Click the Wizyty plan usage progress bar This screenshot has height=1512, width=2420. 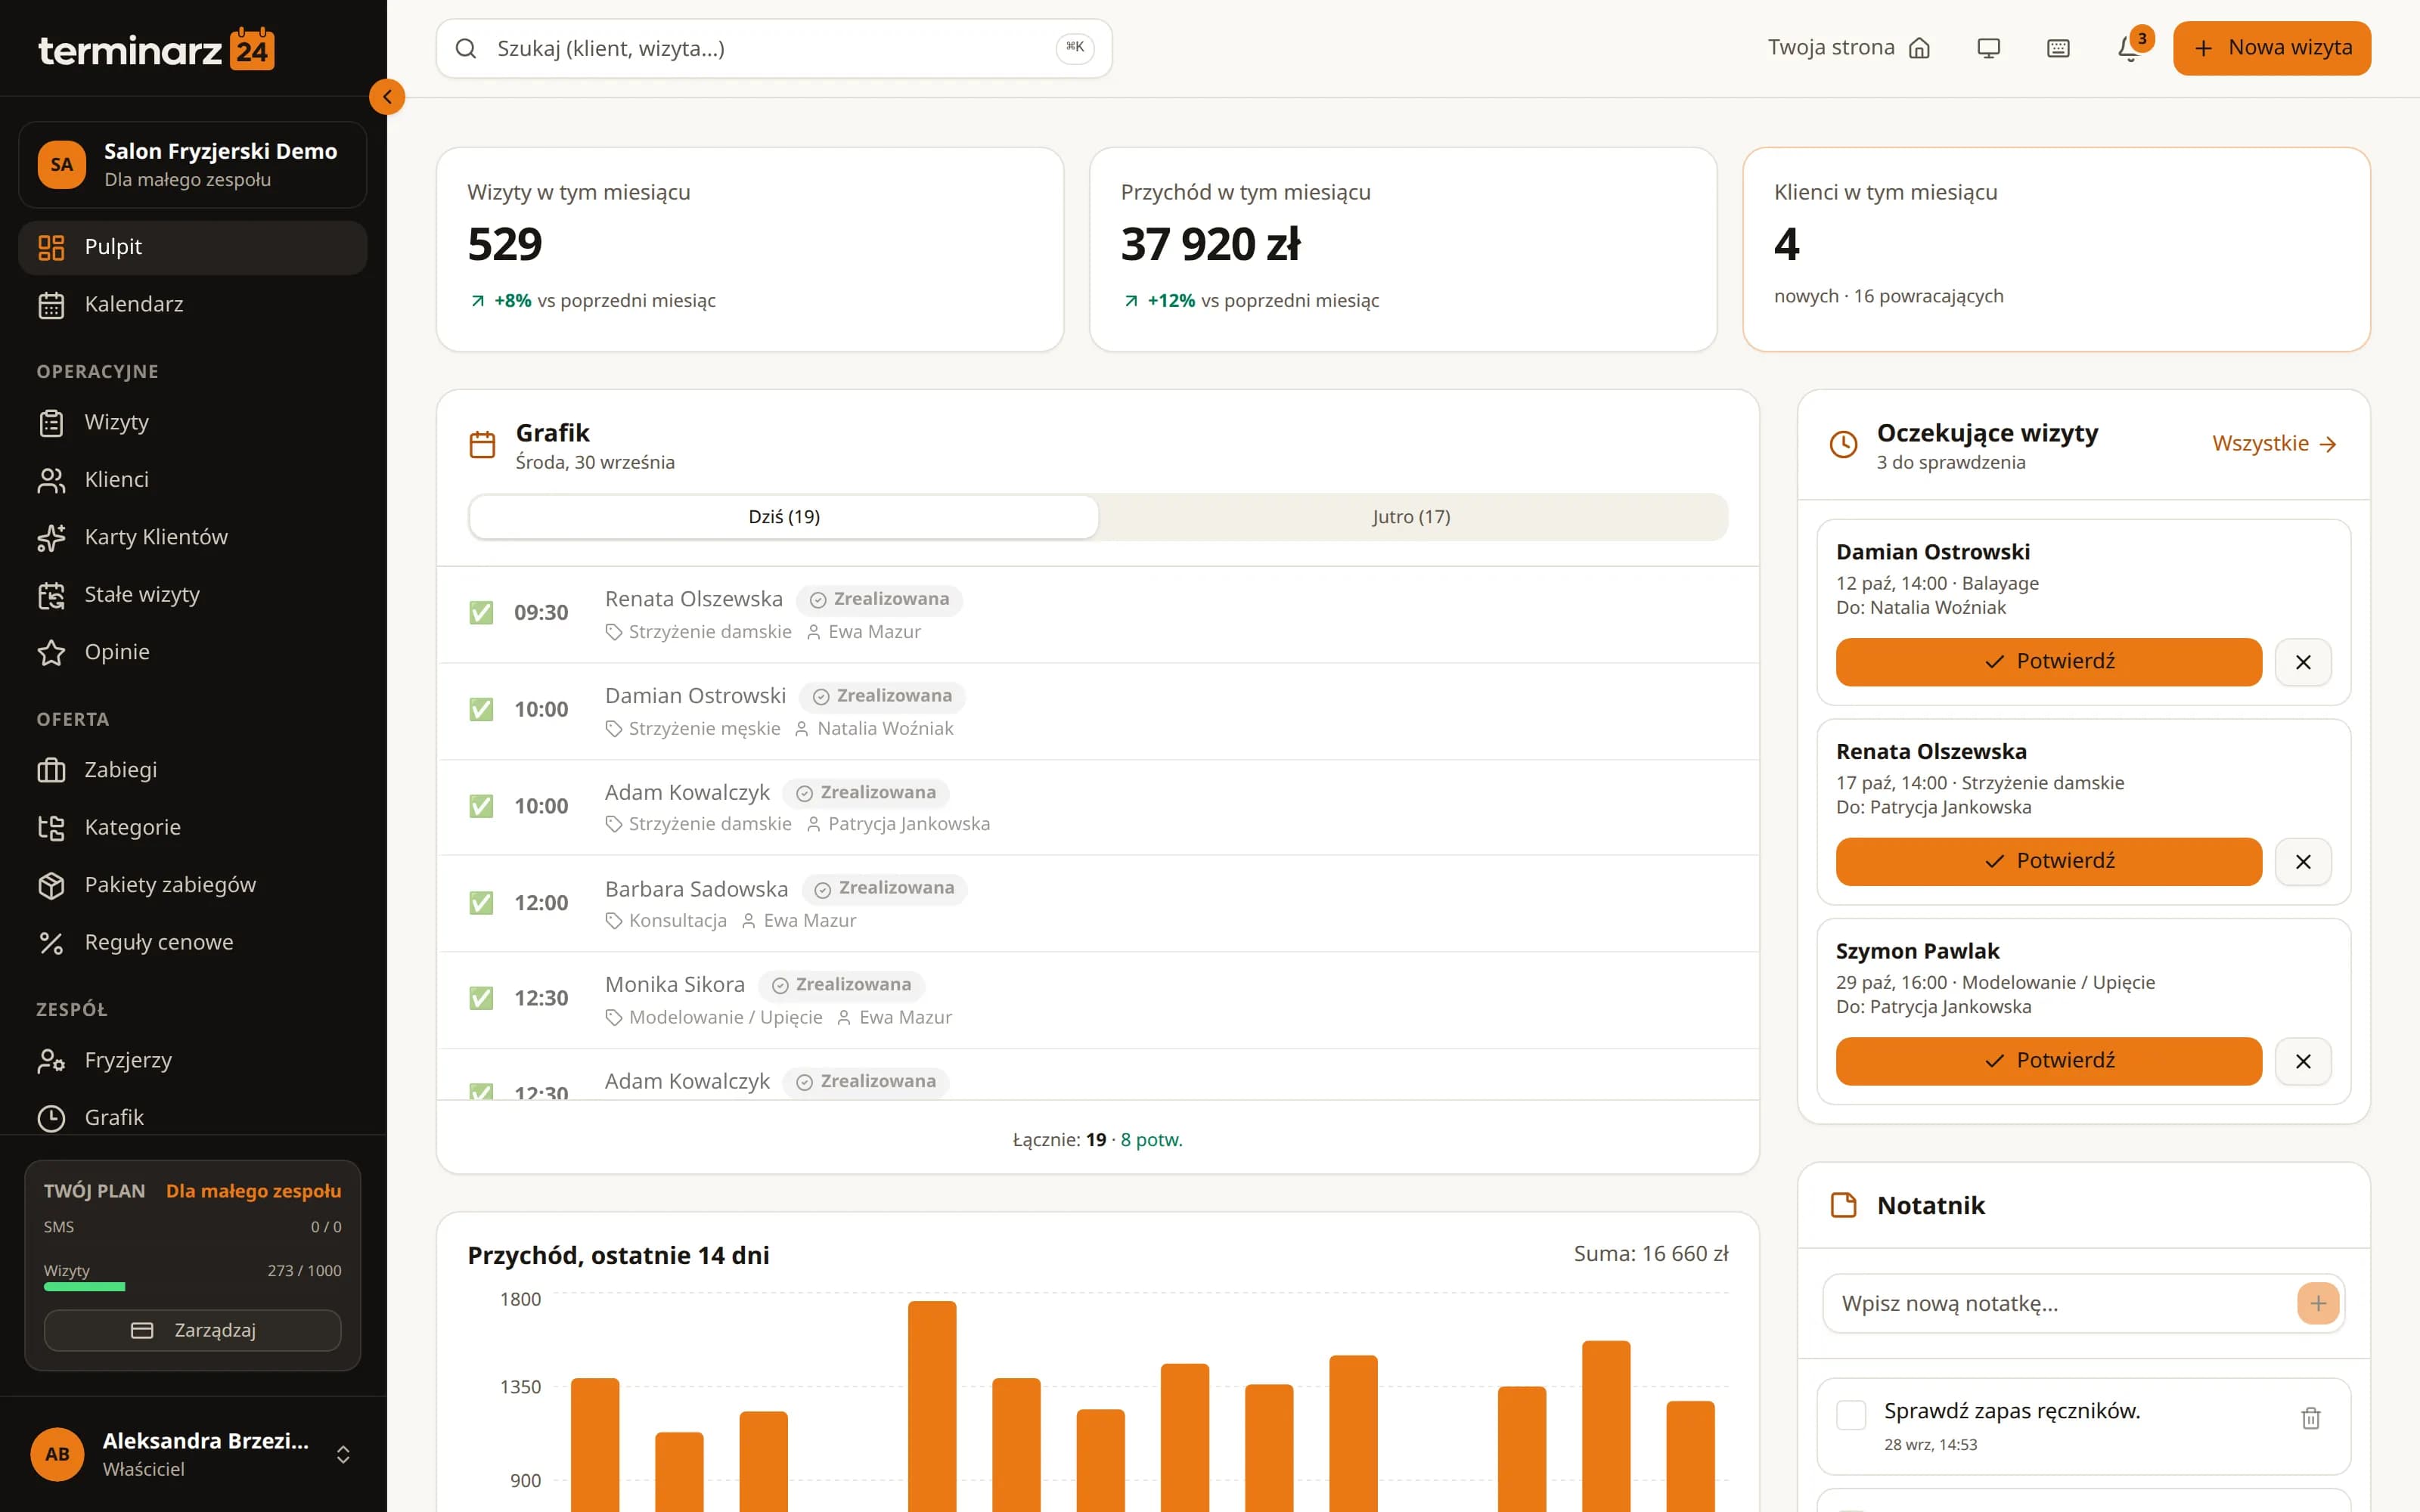pos(193,1287)
